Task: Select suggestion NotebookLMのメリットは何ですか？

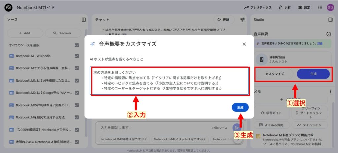Action: coord(180,139)
